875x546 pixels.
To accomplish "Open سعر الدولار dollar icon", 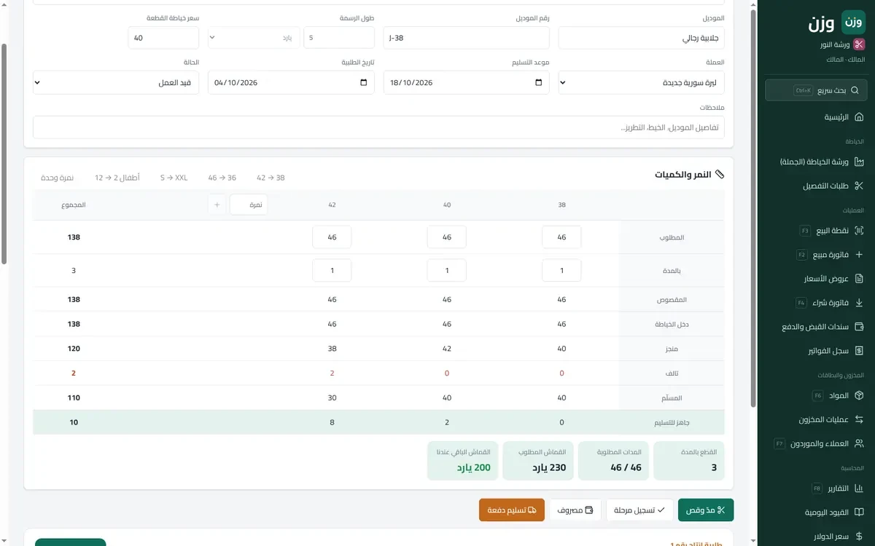I will tap(859, 537).
